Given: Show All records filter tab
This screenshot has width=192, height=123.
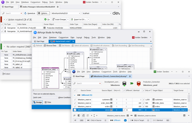Looking at the screenshot, I should coord(79,121).
